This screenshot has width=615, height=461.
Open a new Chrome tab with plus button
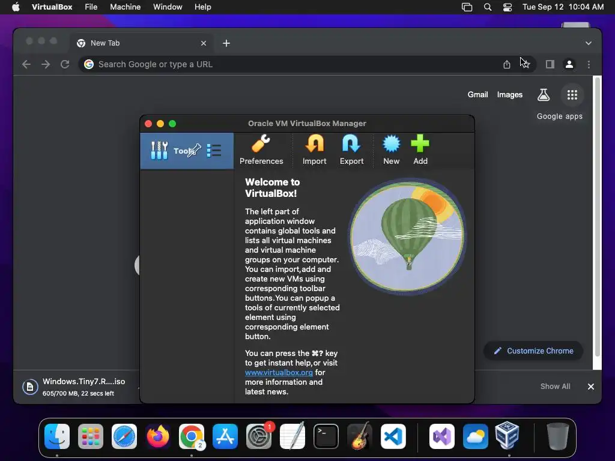226,43
